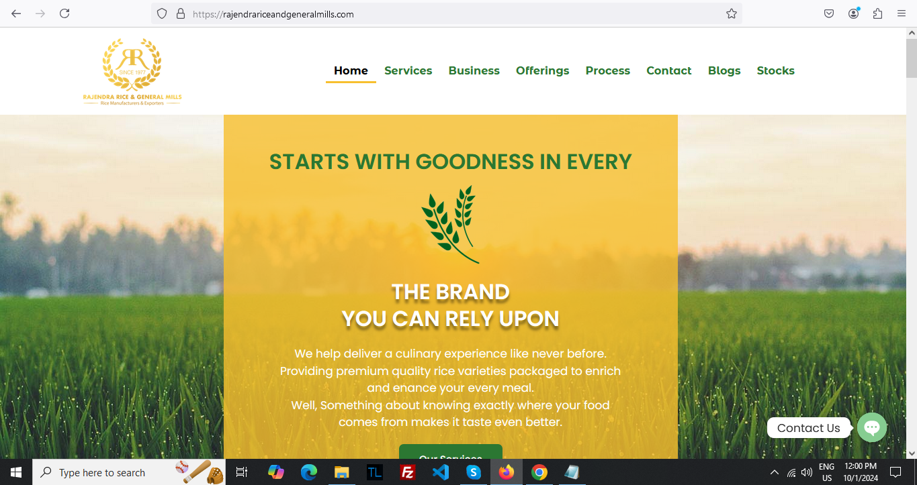This screenshot has width=917, height=485.
Task: Open the Firefox hamburger menu
Action: point(902,13)
